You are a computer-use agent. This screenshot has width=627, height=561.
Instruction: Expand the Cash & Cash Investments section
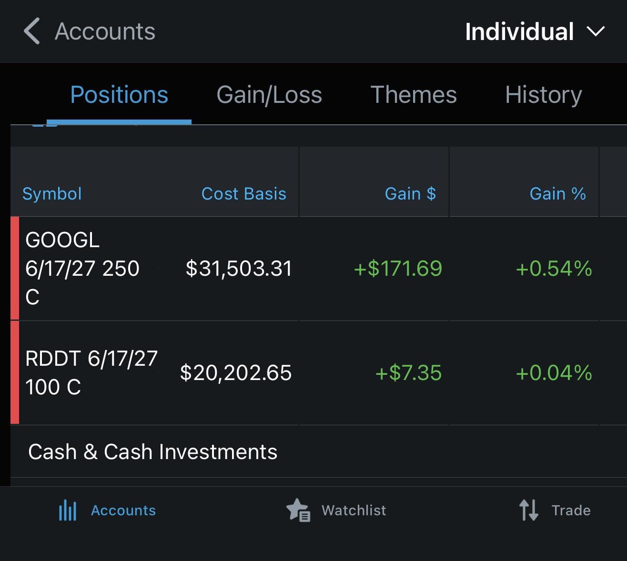(x=152, y=452)
